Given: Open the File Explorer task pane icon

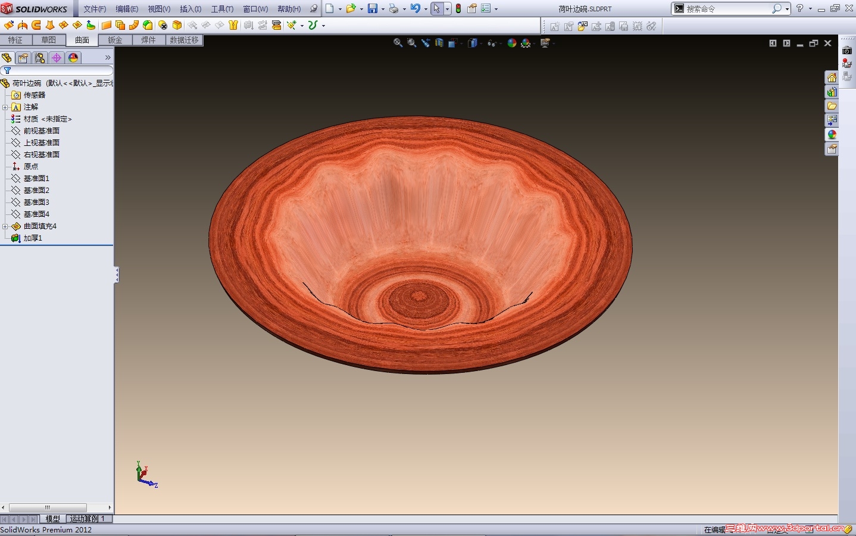Looking at the screenshot, I should click(832, 106).
